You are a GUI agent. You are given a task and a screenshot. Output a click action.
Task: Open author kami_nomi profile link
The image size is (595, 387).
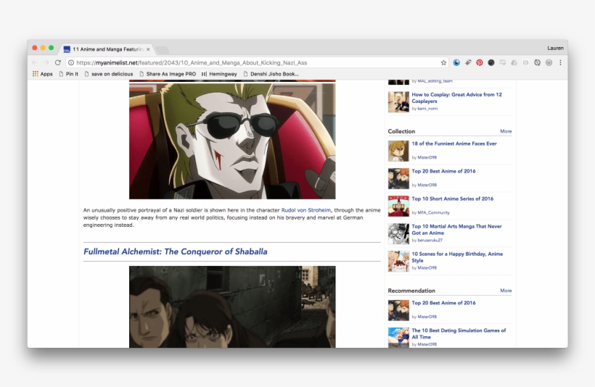click(x=427, y=109)
